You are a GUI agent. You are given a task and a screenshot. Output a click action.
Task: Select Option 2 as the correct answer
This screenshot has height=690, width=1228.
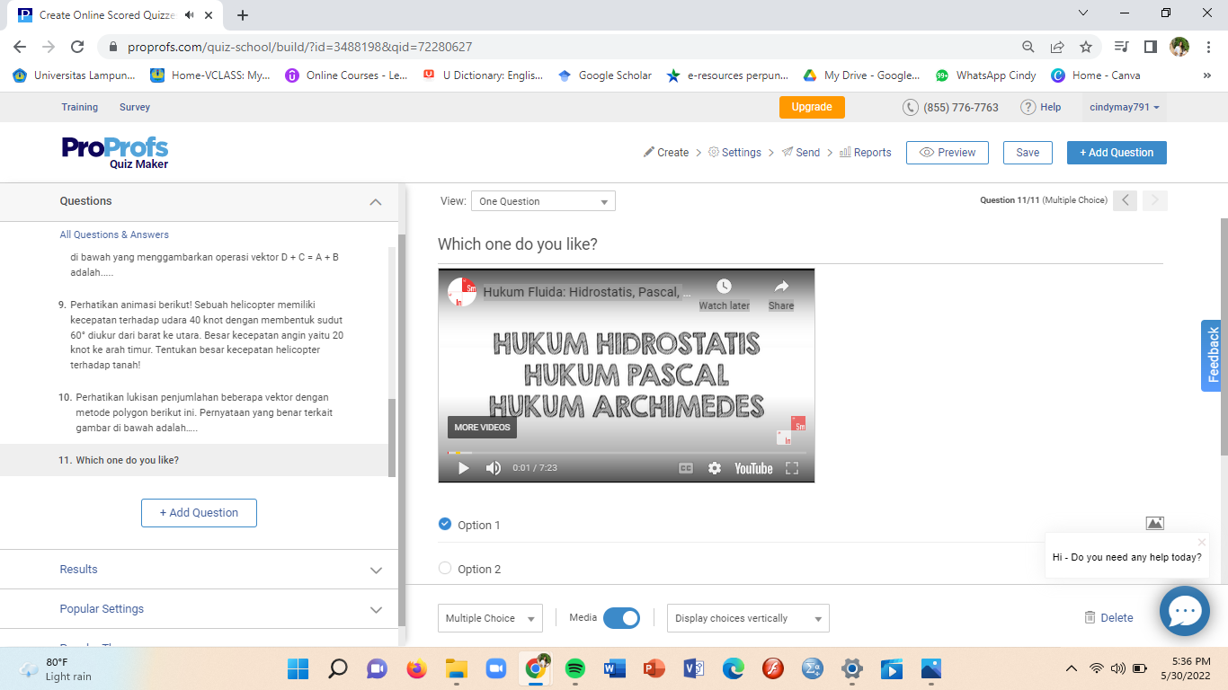coord(445,568)
